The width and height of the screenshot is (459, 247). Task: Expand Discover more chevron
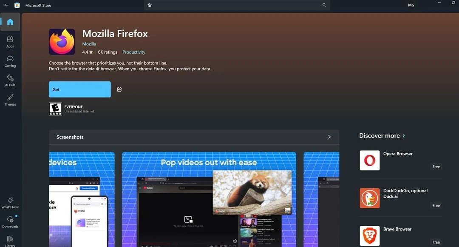coord(404,136)
